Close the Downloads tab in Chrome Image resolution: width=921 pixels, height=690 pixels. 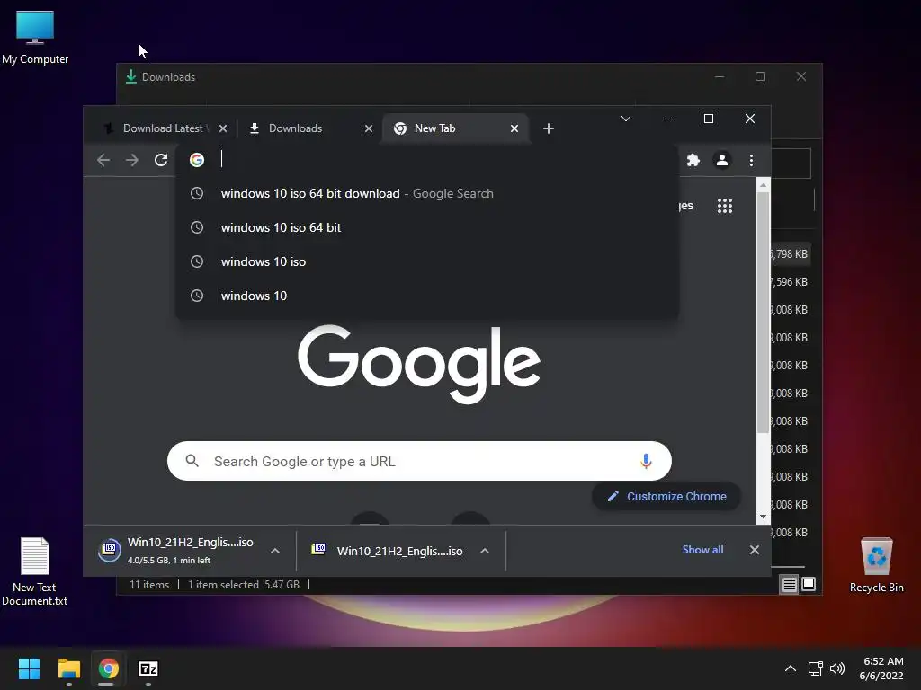pos(368,128)
